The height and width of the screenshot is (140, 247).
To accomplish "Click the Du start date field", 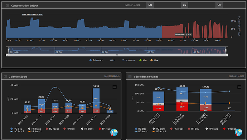I will [x=167, y=5].
